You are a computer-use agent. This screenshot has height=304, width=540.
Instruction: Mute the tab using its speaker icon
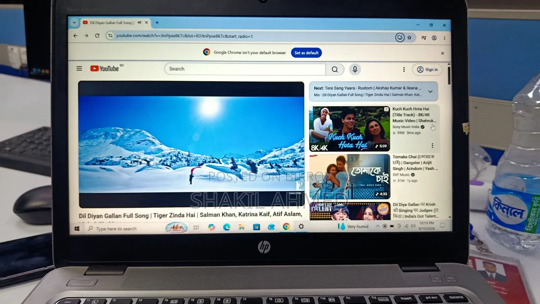(139, 23)
